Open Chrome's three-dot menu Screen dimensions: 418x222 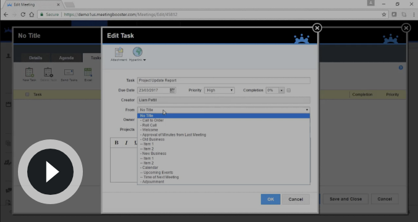[414, 14]
